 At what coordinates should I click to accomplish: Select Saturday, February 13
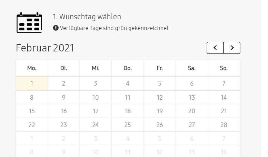(192, 98)
